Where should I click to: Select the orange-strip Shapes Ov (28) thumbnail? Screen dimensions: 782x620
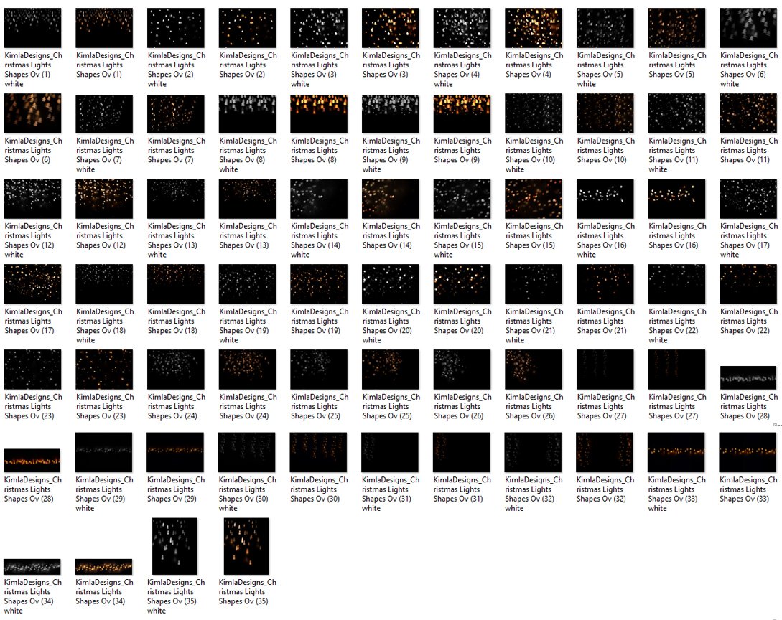[32, 460]
